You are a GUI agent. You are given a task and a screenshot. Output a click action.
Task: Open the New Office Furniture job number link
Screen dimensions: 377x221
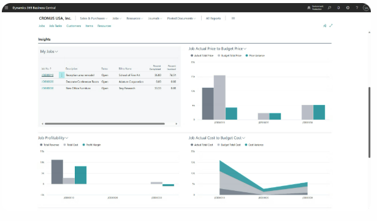pos(47,88)
